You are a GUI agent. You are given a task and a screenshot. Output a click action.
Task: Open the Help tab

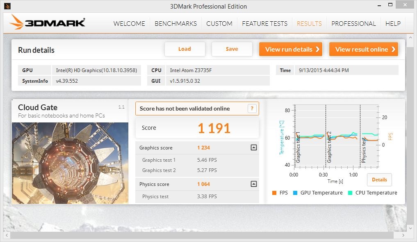point(393,24)
